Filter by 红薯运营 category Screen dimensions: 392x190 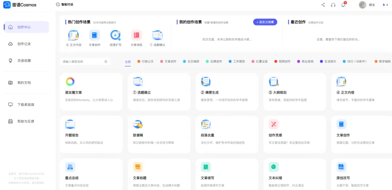coord(260,61)
